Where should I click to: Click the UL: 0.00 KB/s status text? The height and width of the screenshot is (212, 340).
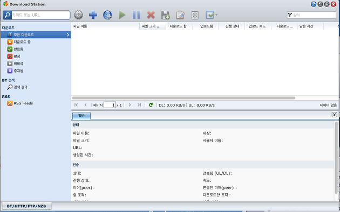tap(201, 105)
